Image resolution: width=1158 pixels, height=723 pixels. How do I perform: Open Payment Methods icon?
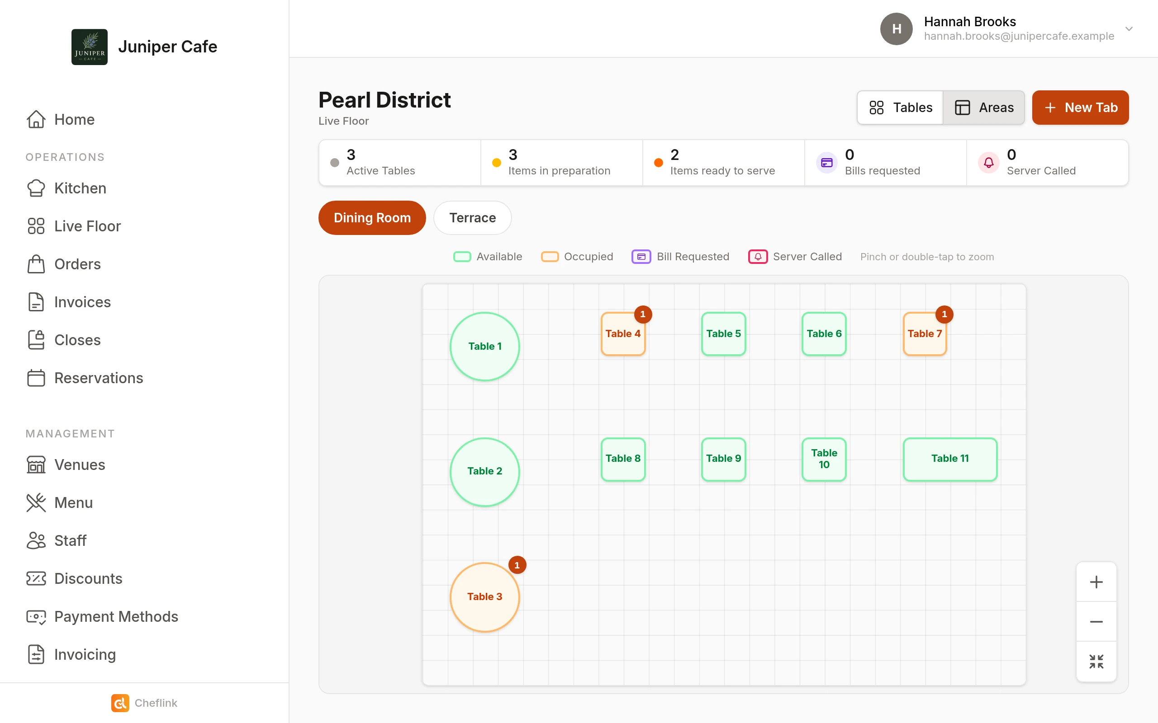pos(36,616)
